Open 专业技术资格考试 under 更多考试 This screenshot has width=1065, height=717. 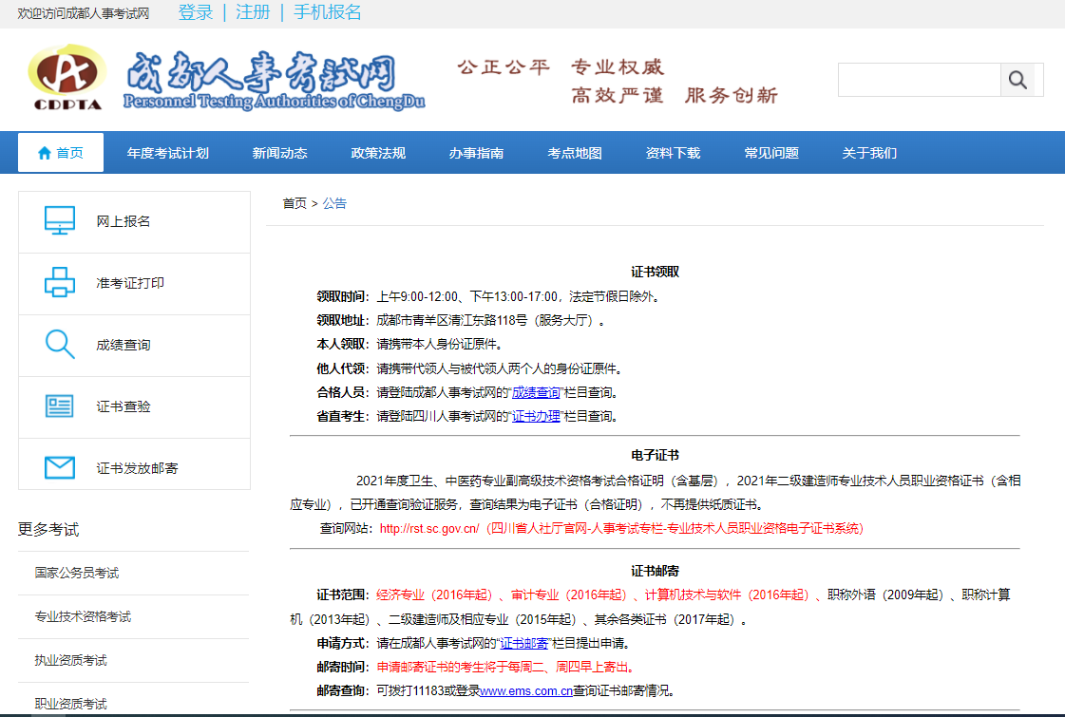click(x=83, y=616)
